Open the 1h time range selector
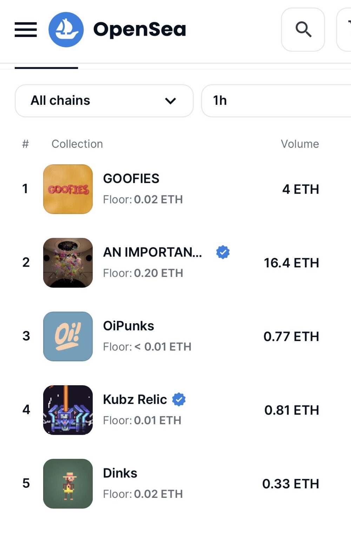Image resolution: width=351 pixels, height=539 pixels. coord(276,101)
